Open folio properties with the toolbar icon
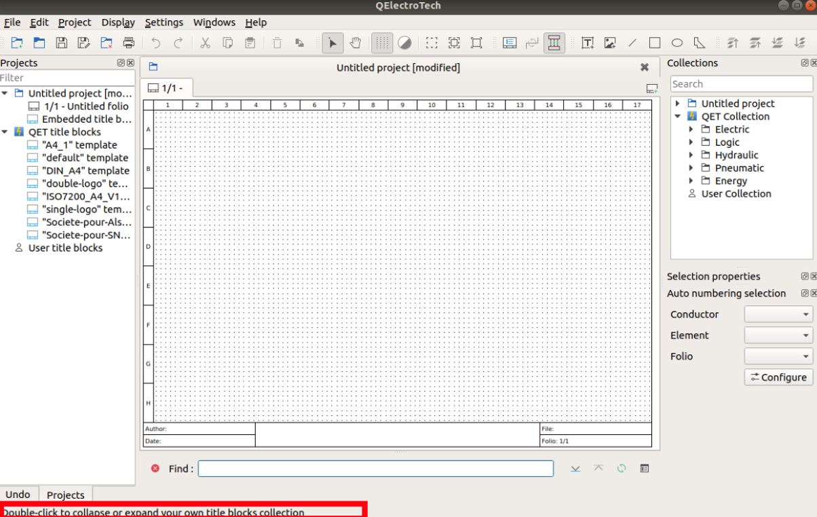Screen dimensions: 817x517 click(510, 43)
